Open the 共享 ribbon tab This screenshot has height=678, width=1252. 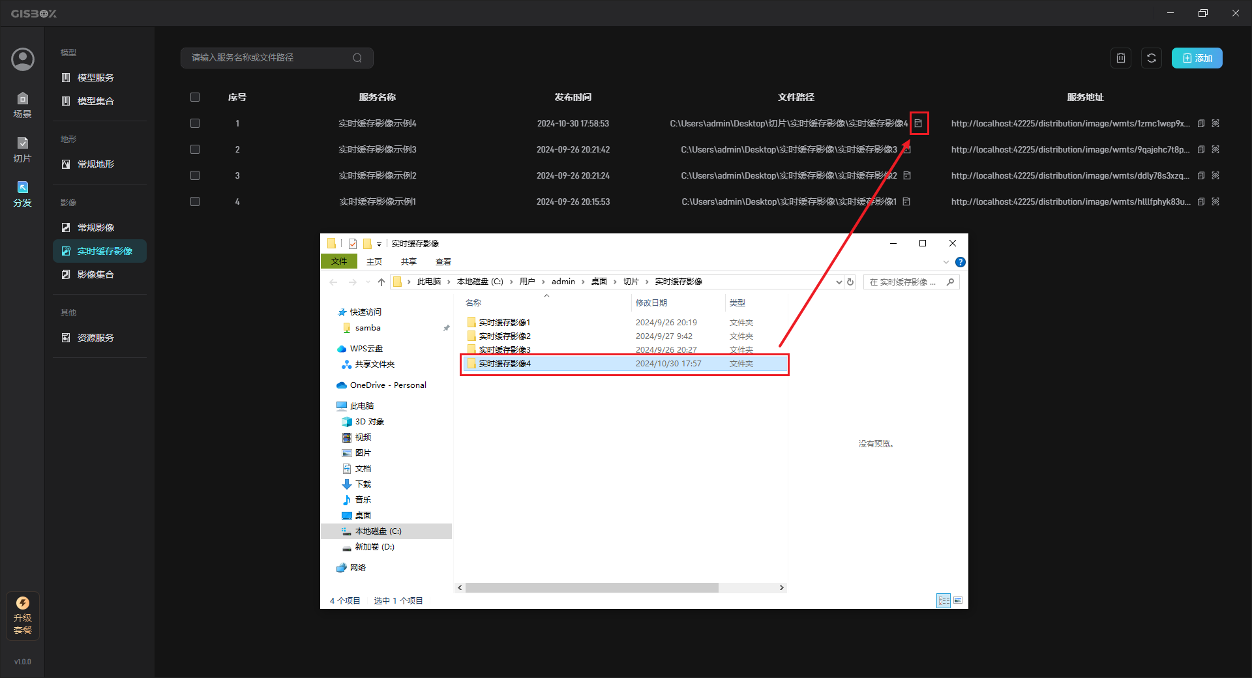pyautogui.click(x=409, y=261)
